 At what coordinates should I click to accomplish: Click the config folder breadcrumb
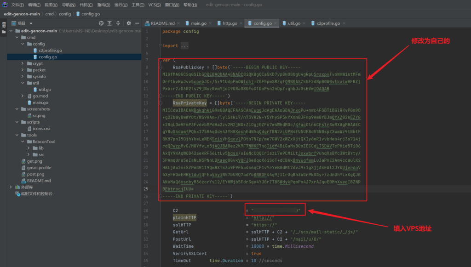click(x=65, y=14)
